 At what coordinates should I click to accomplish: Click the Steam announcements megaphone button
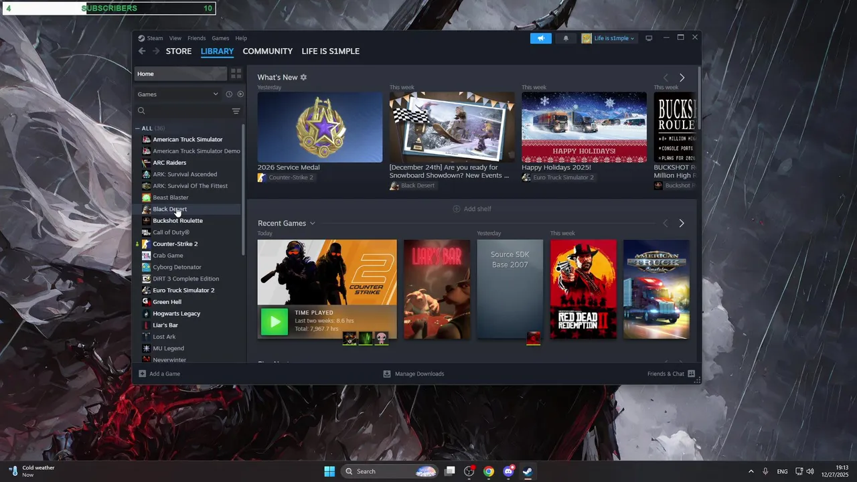pos(540,38)
